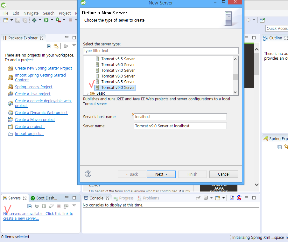Click Collapse All in Package Explorer
This screenshot has height=242, width=288.
pyautogui.click(x=49, y=46)
